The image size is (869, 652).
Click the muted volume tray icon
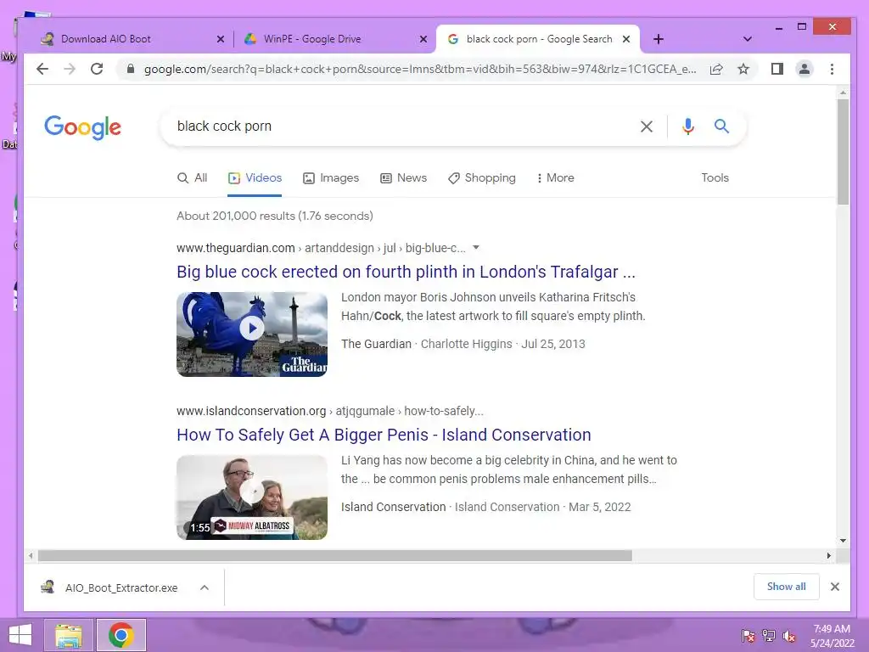click(788, 636)
